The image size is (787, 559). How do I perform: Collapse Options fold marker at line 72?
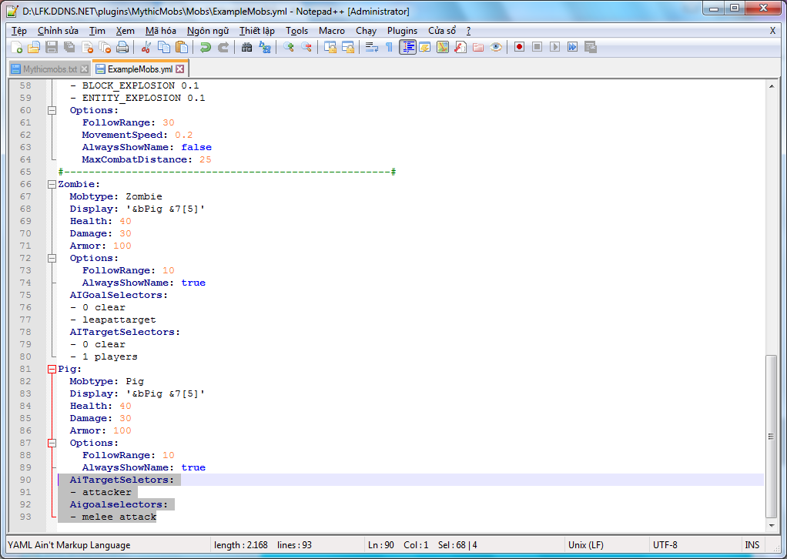(x=52, y=258)
